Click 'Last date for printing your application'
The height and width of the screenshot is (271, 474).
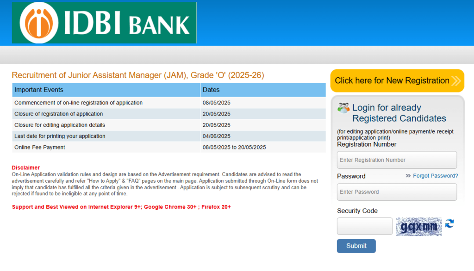pos(60,136)
